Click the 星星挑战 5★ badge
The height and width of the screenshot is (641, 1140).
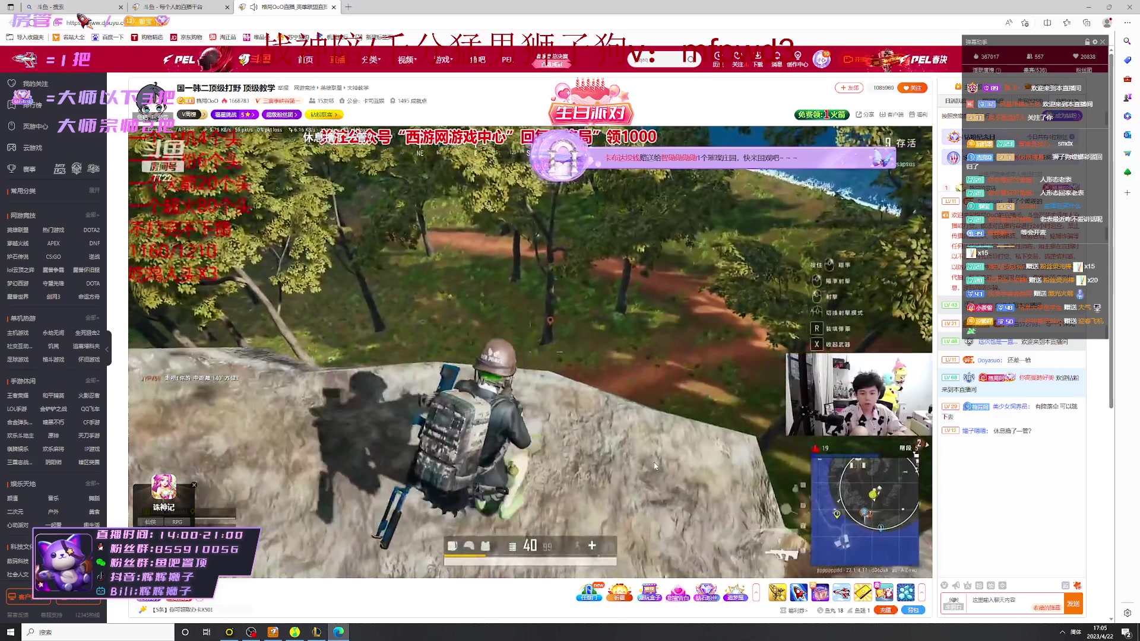tap(235, 115)
